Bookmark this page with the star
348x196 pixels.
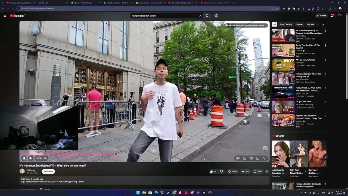point(277,8)
